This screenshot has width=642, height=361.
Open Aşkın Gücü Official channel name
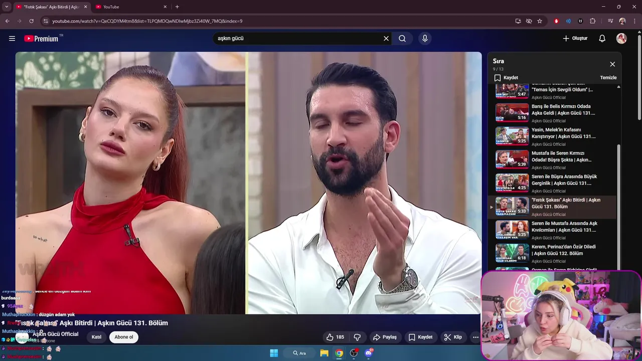pos(56,334)
